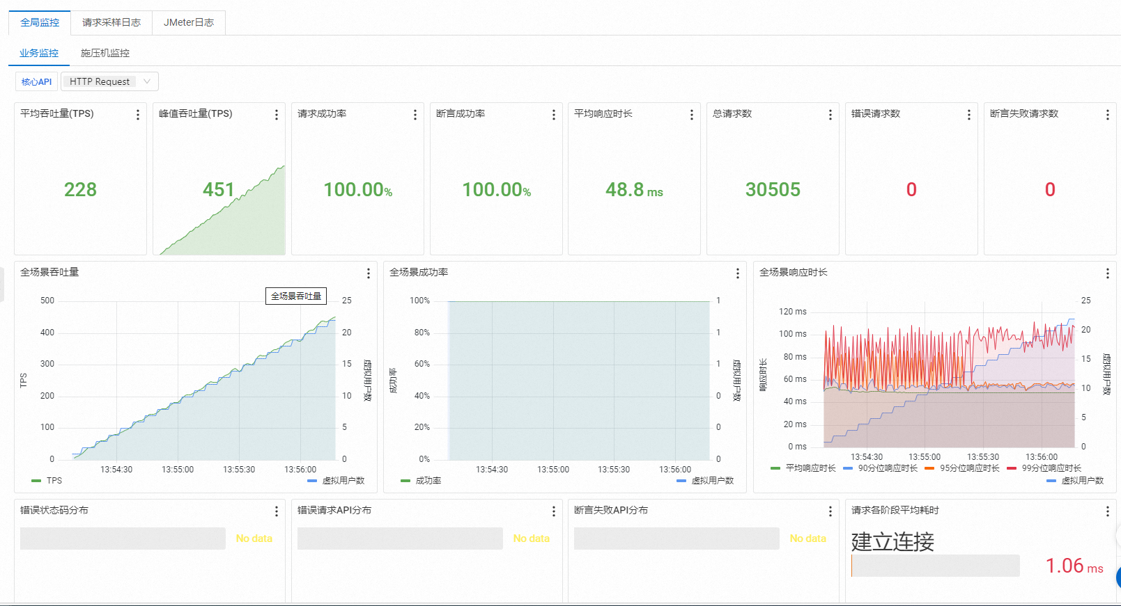
Task: Open the 全场景成功率 chart kebab menu
Action: (738, 273)
